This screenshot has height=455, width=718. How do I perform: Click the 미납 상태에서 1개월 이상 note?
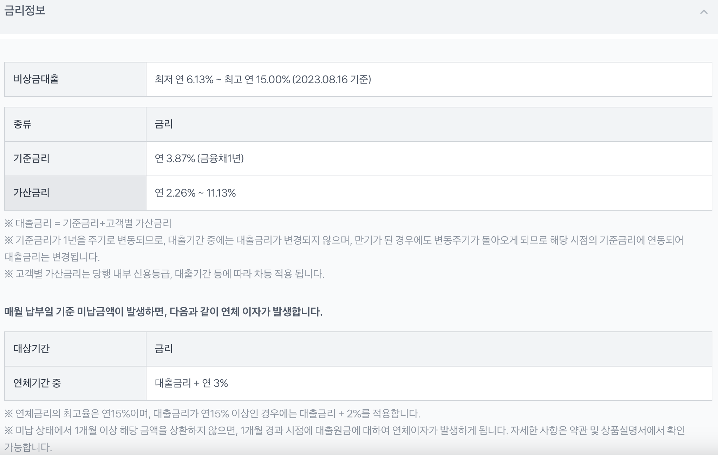pyautogui.click(x=344, y=431)
